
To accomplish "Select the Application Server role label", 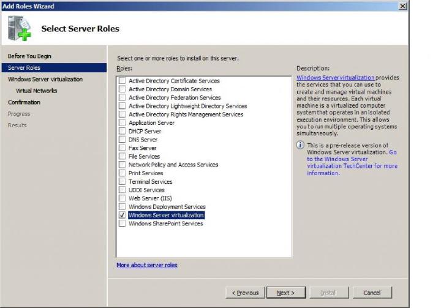I will tap(152, 122).
